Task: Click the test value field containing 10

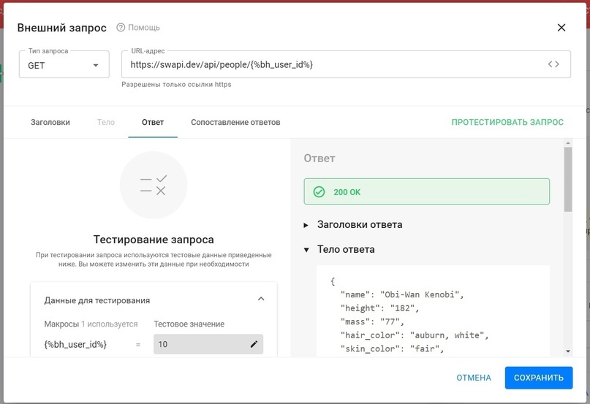Action: click(x=208, y=344)
